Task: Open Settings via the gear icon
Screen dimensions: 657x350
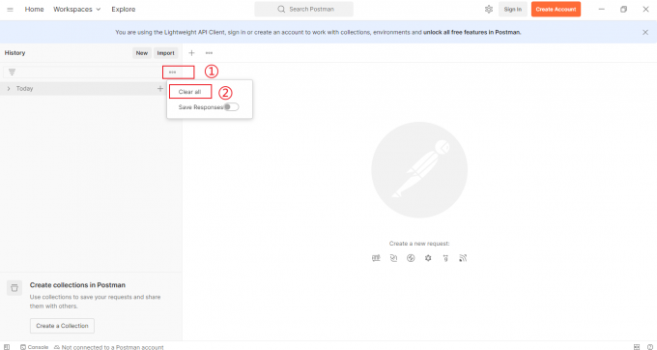Action: pyautogui.click(x=489, y=10)
